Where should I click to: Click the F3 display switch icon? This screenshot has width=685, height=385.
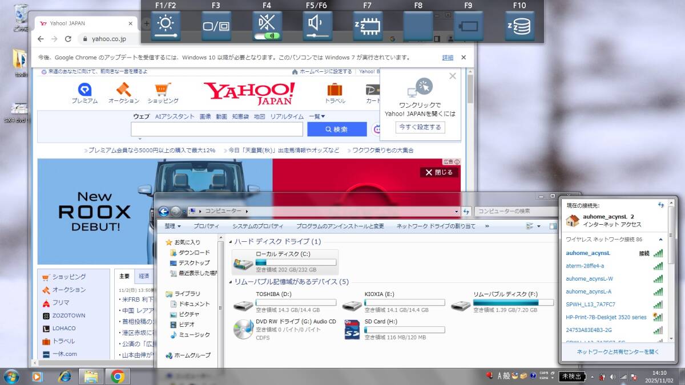pos(216,26)
